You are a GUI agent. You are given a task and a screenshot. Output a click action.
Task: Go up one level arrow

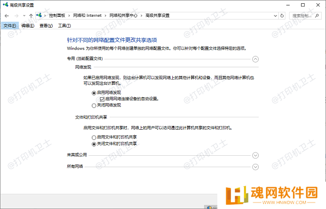(x=31, y=16)
